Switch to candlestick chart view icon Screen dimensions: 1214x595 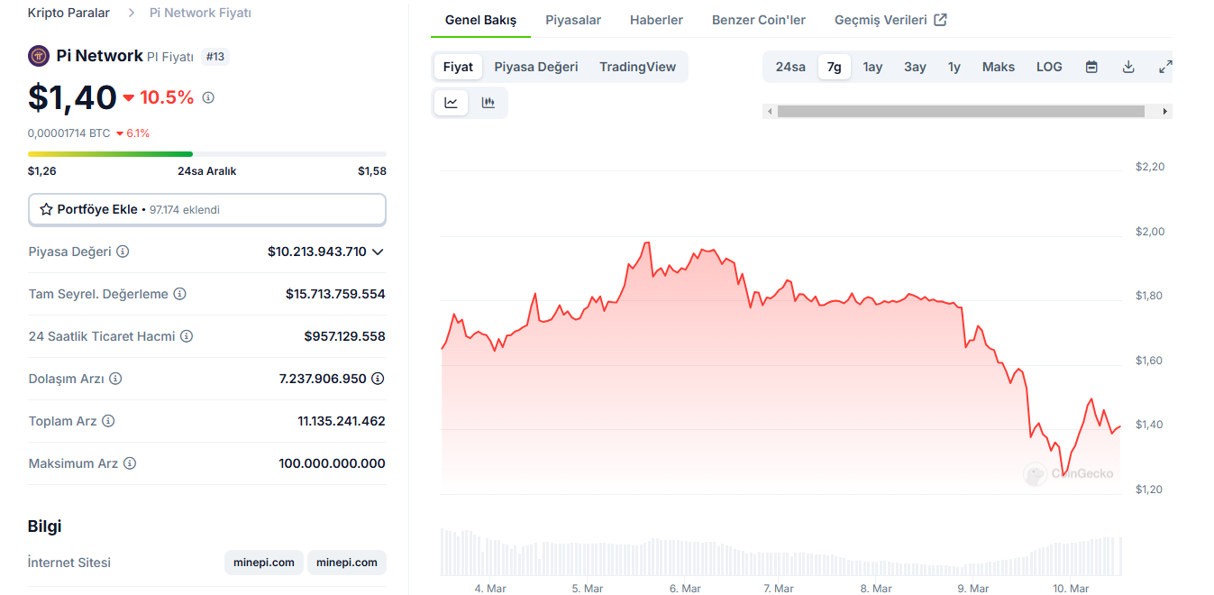click(x=488, y=103)
